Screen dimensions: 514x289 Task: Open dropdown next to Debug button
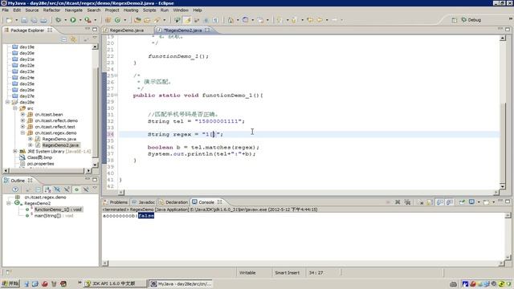click(x=65, y=20)
